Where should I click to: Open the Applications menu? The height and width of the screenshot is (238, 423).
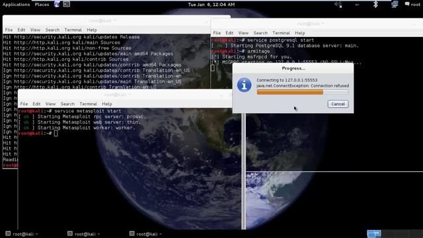pos(16,5)
